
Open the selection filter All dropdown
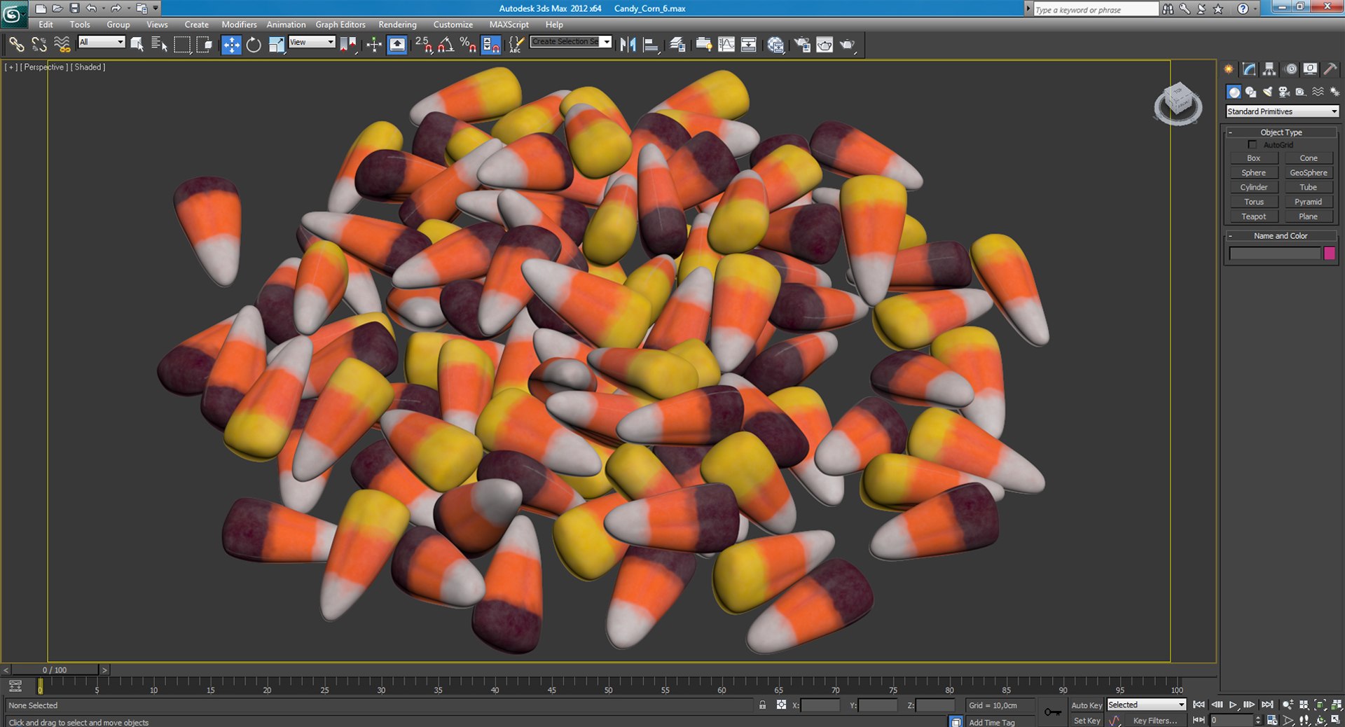pyautogui.click(x=102, y=42)
